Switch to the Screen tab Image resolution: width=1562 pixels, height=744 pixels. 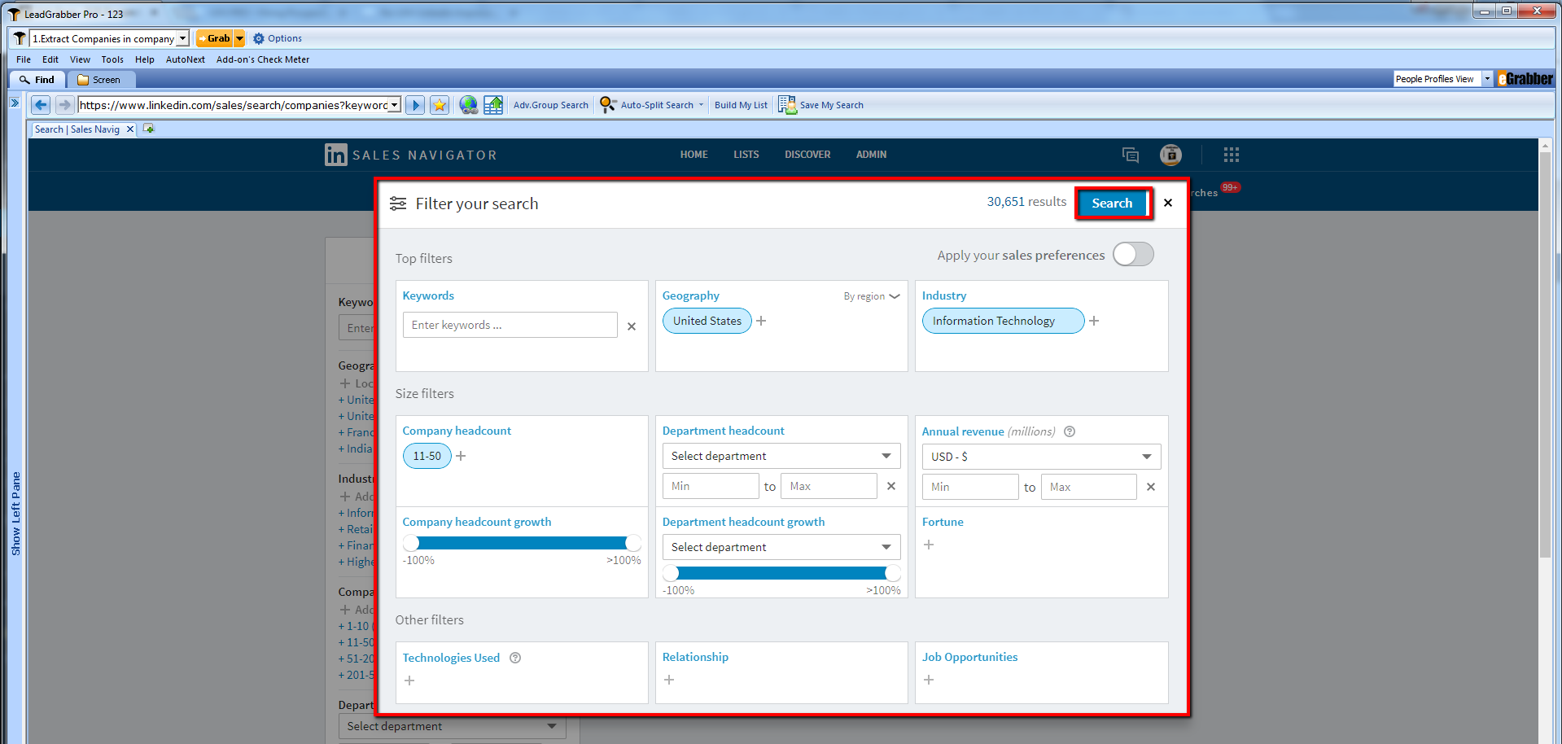[x=100, y=80]
